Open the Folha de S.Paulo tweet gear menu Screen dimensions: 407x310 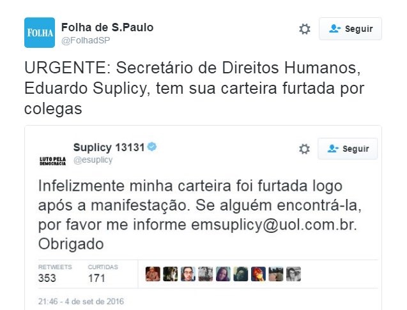(305, 29)
